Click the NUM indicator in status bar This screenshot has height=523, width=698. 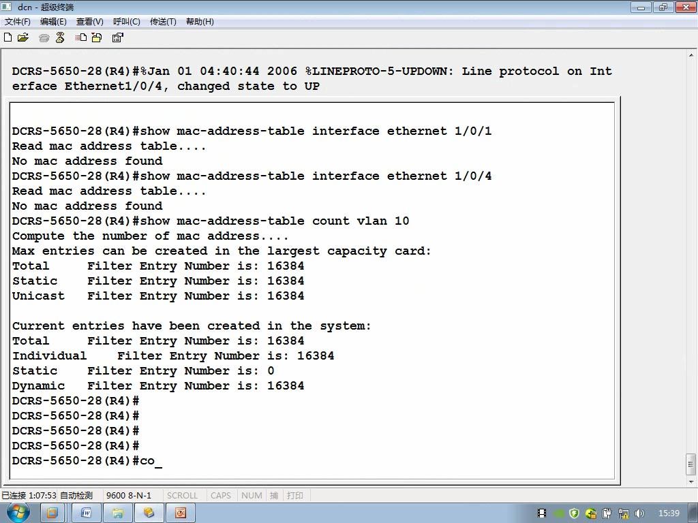click(x=252, y=496)
